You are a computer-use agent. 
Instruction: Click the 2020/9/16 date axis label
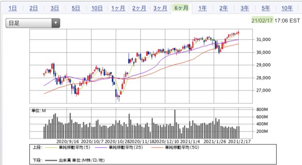point(67,142)
